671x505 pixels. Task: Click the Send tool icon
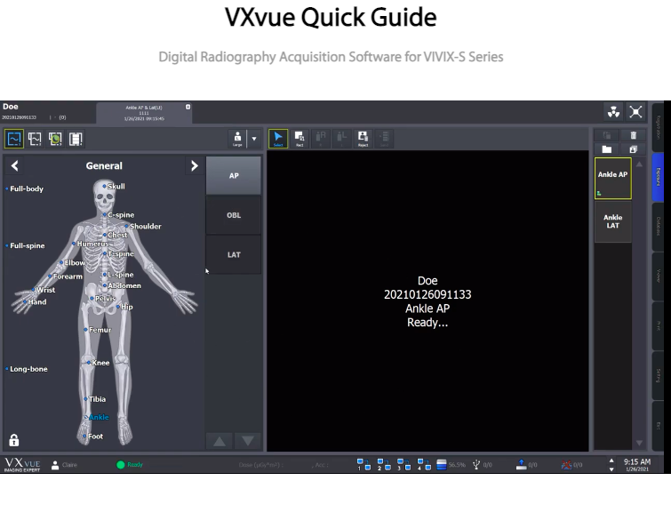tap(384, 139)
